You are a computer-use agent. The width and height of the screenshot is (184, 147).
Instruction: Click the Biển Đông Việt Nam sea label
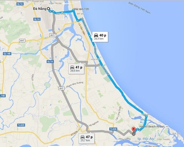tap(139, 8)
